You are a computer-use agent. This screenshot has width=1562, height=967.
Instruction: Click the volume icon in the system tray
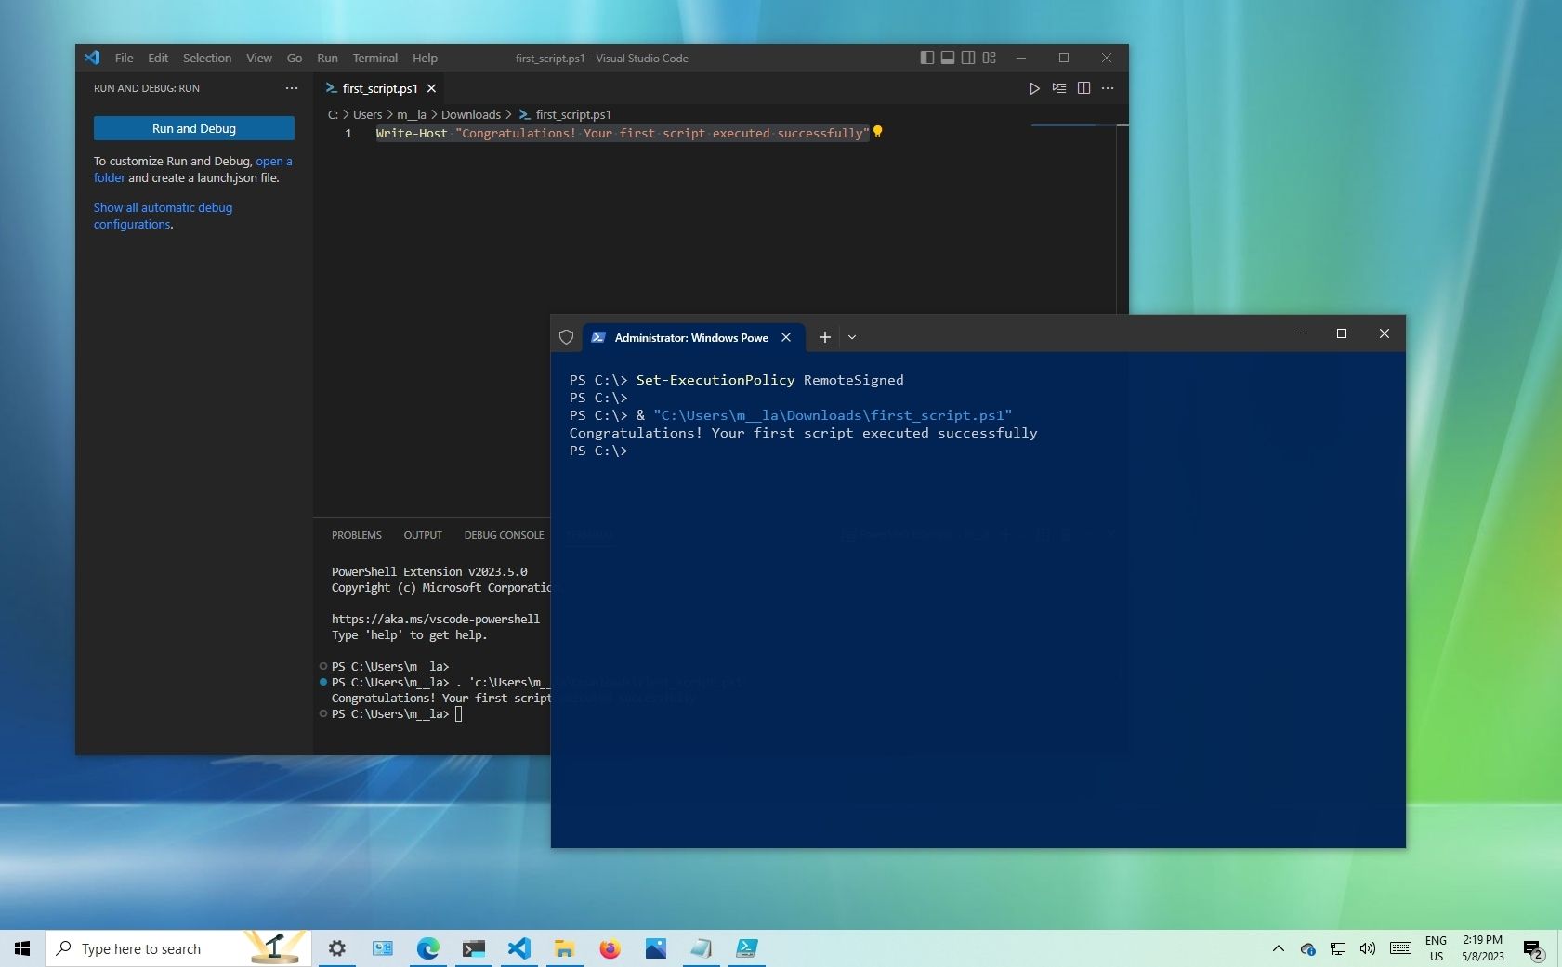[1367, 948]
